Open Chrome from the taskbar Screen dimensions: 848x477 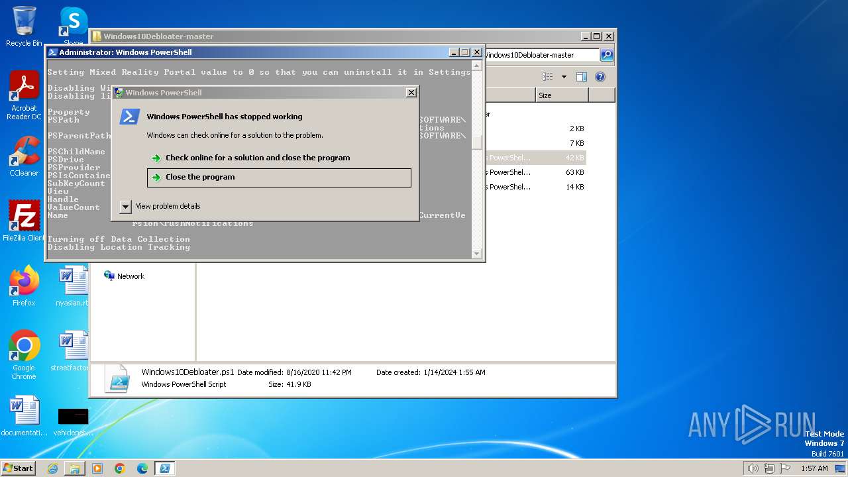point(120,468)
